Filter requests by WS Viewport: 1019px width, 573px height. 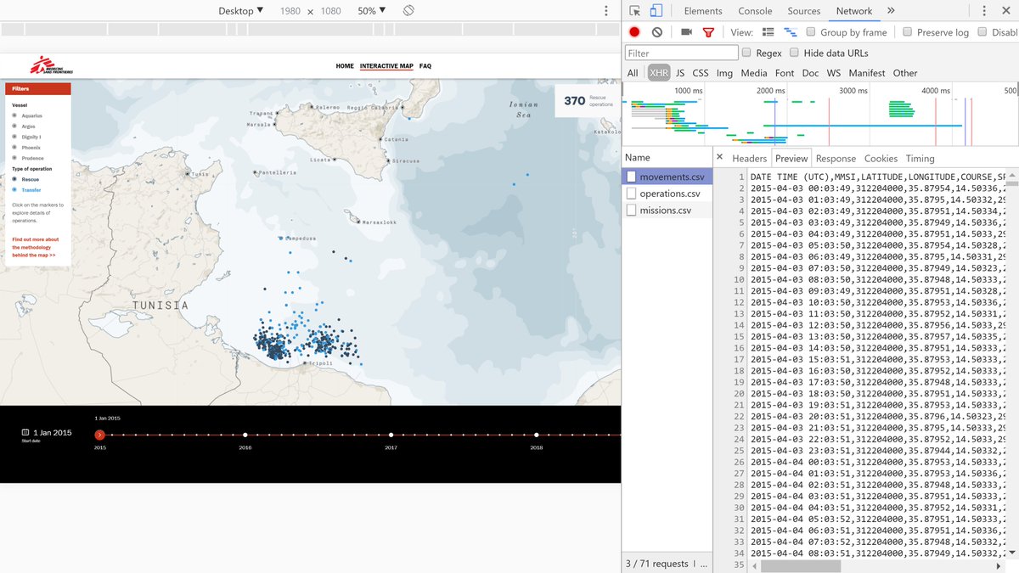pyautogui.click(x=834, y=73)
